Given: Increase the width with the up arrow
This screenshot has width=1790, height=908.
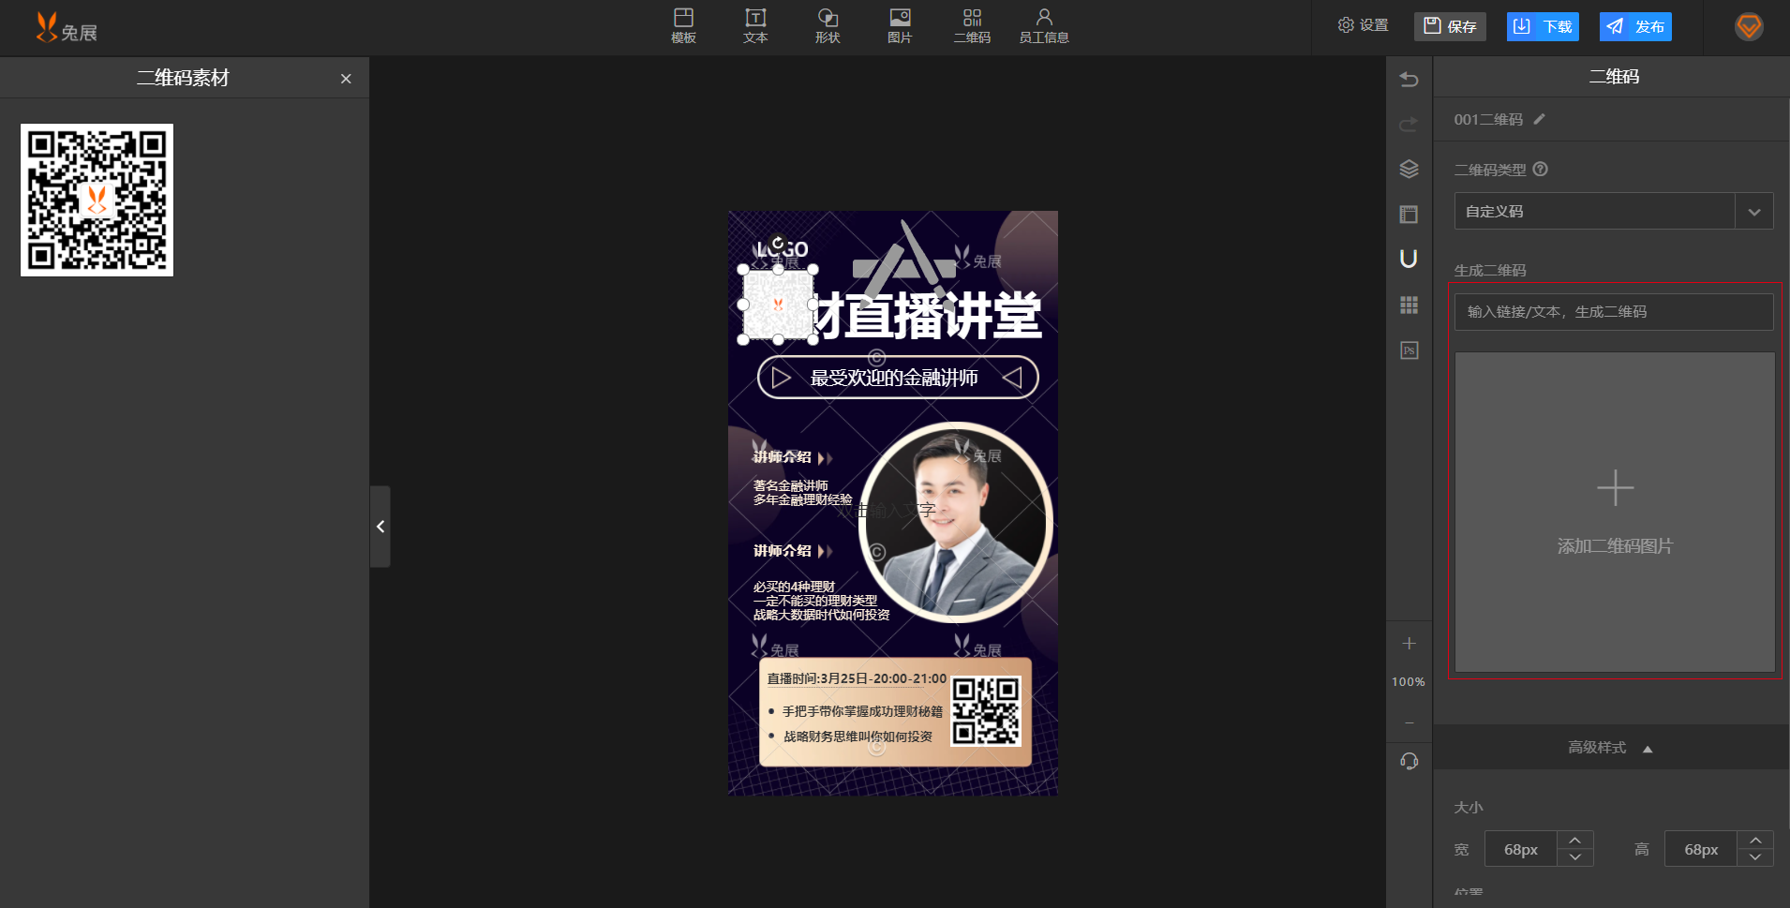Looking at the screenshot, I should [1575, 840].
